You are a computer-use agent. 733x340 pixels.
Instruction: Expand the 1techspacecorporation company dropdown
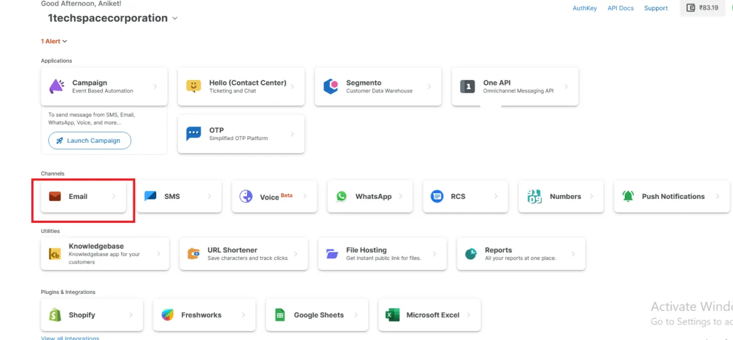point(175,18)
